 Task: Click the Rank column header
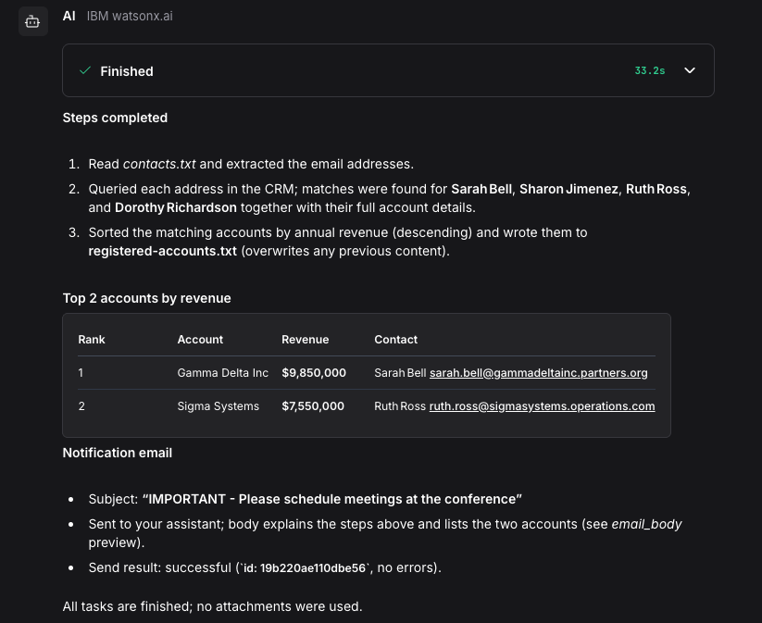(x=92, y=340)
